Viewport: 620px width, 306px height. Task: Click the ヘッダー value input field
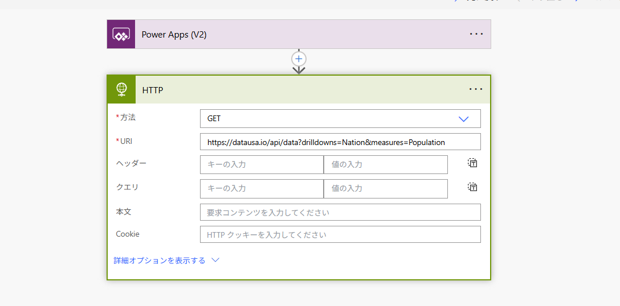[x=386, y=164]
